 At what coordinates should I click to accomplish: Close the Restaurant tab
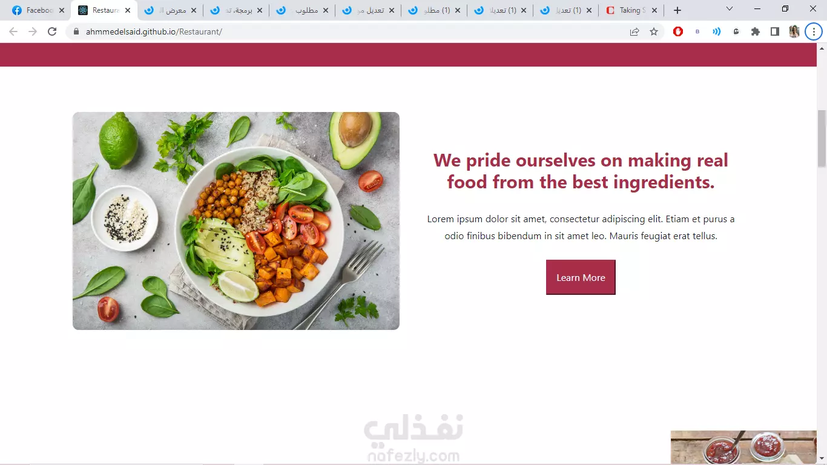tap(128, 10)
